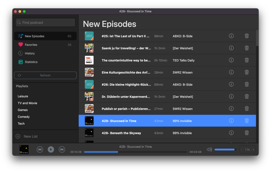This screenshot has height=172, width=271.
Task: Mute audio via the speaker icon
Action: click(209, 150)
